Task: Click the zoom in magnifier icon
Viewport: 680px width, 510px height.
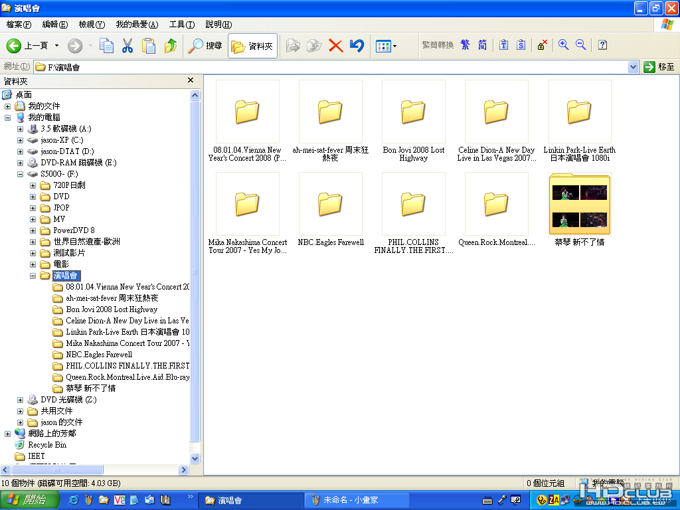Action: (563, 44)
